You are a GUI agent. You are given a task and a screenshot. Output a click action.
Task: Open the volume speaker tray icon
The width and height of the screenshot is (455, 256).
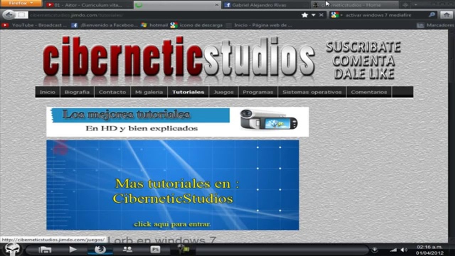pyautogui.click(x=404, y=250)
